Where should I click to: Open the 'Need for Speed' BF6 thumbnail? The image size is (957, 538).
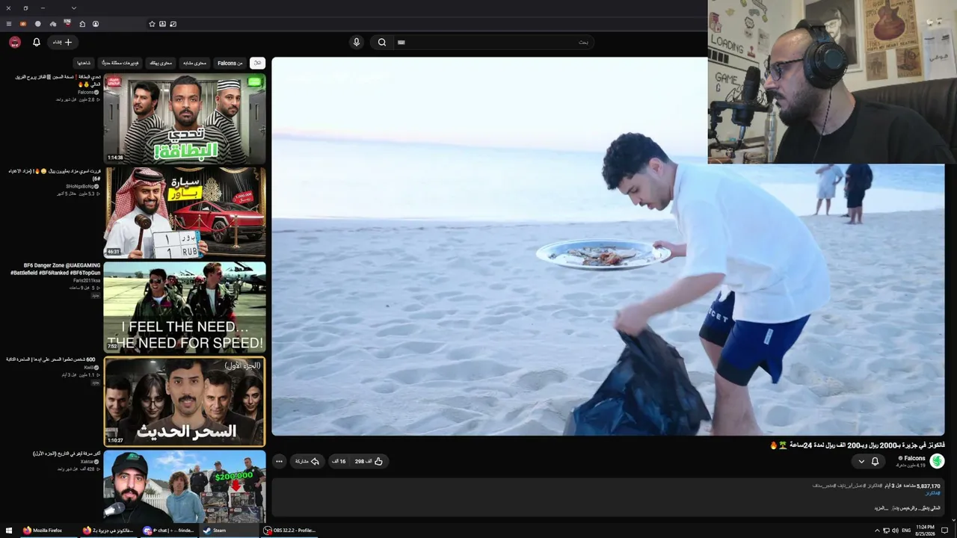[185, 307]
